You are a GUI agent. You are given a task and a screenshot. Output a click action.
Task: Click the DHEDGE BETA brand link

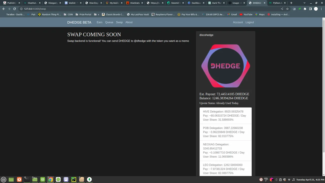[x=79, y=22]
